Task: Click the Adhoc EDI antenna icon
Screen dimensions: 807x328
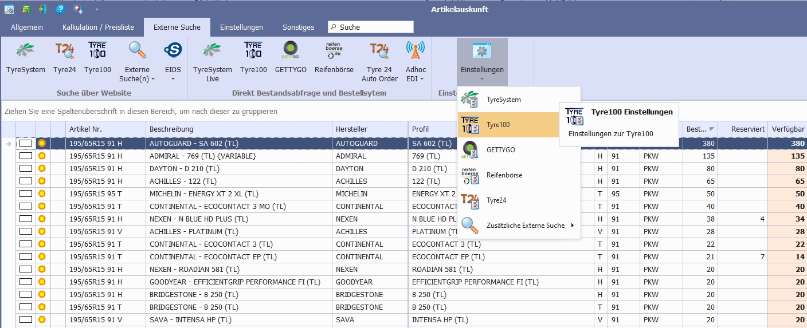Action: pos(416,51)
